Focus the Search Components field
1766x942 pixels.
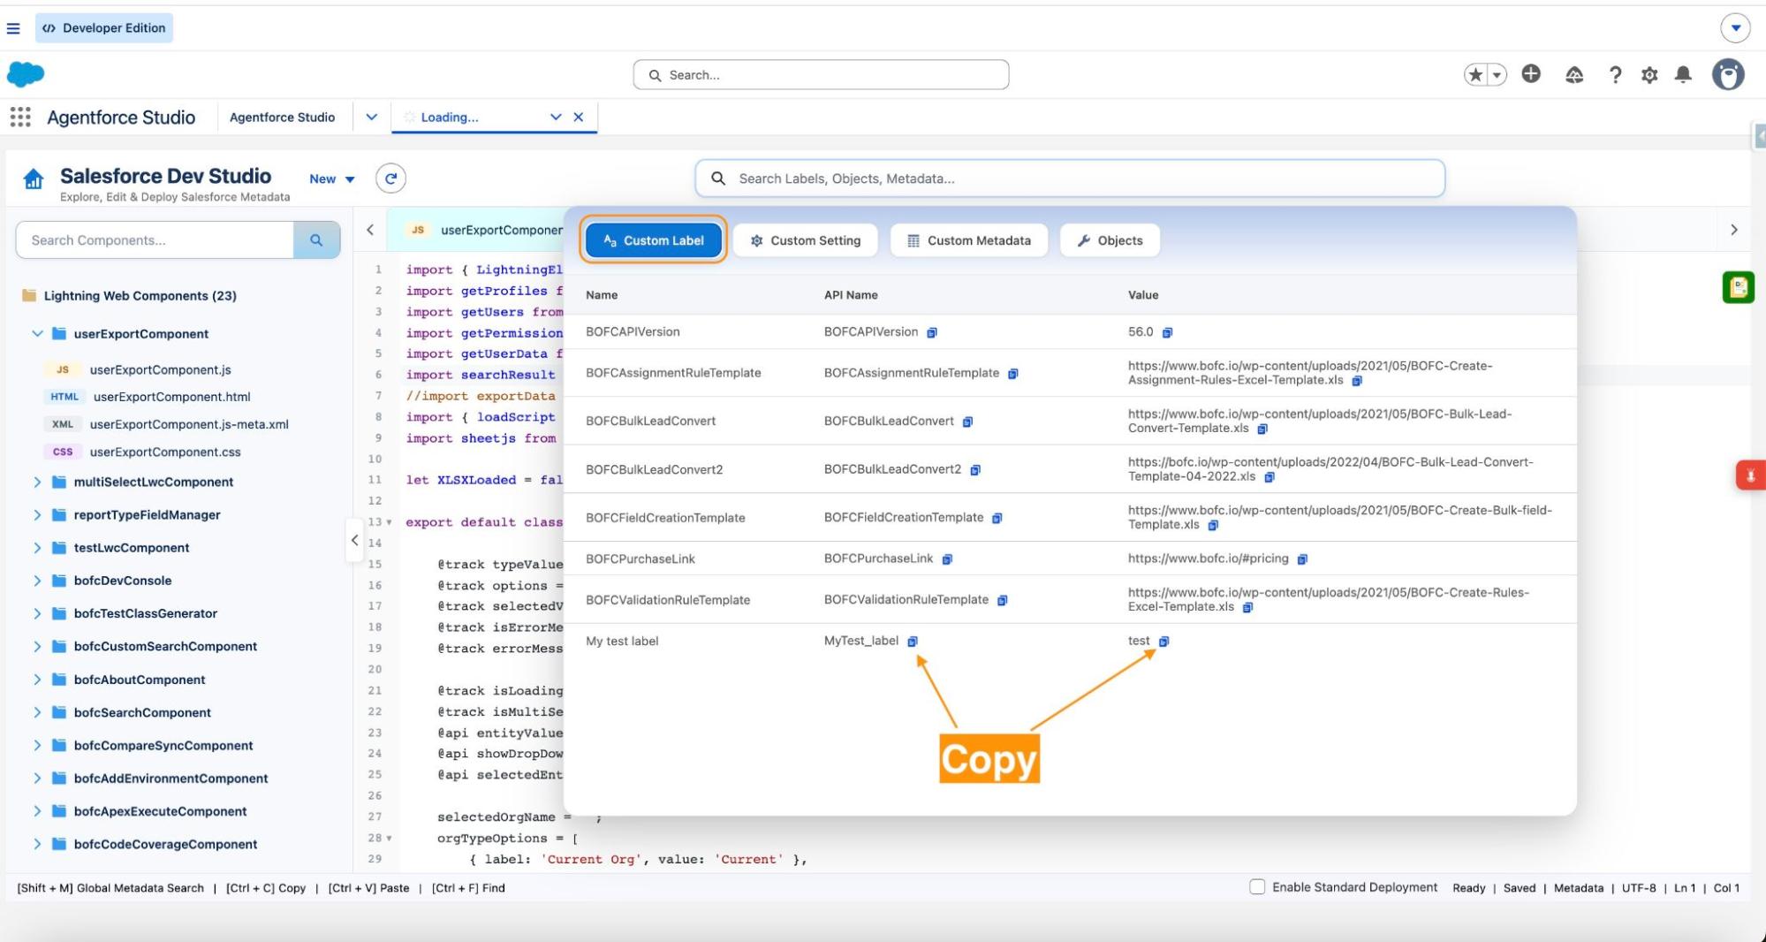tap(155, 240)
